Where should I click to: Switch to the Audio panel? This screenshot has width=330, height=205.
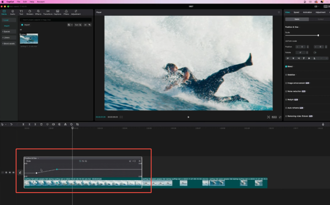point(12,12)
